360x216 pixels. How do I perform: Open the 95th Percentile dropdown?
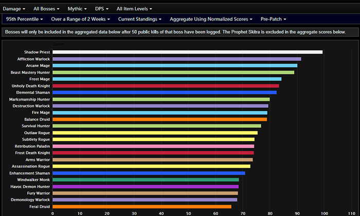click(25, 19)
